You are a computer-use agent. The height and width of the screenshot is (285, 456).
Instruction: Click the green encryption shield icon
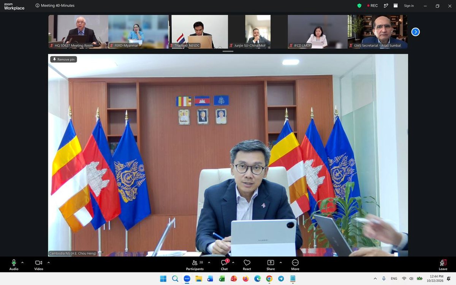point(359,6)
